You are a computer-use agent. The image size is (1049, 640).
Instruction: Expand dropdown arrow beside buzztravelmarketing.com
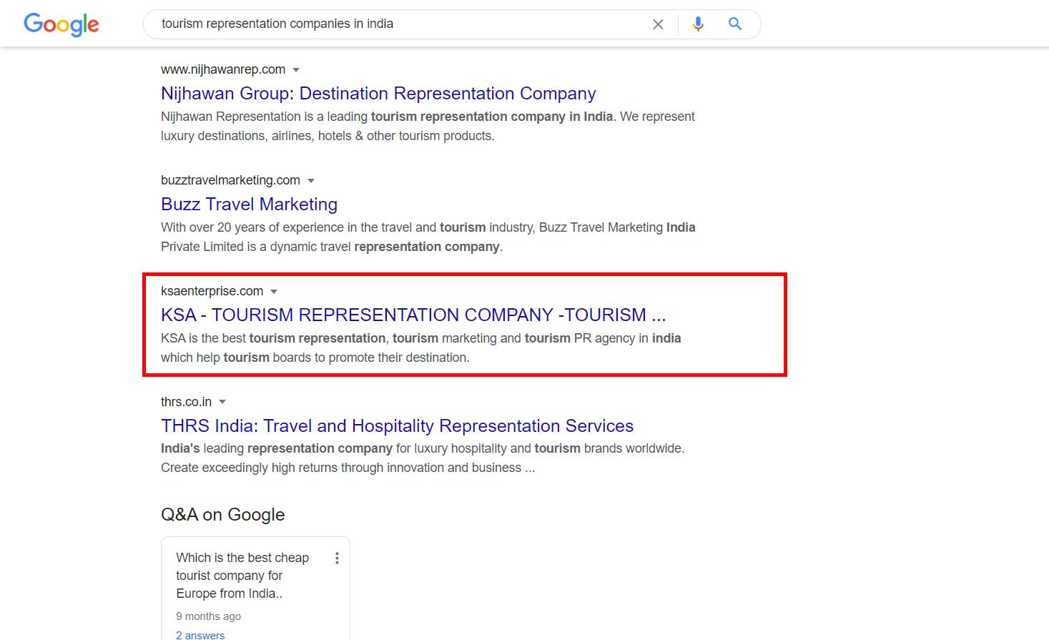311,181
